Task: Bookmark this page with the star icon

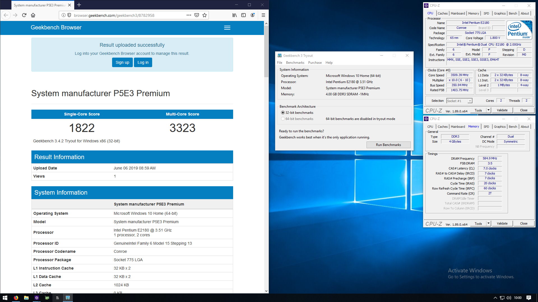Action: [205, 15]
